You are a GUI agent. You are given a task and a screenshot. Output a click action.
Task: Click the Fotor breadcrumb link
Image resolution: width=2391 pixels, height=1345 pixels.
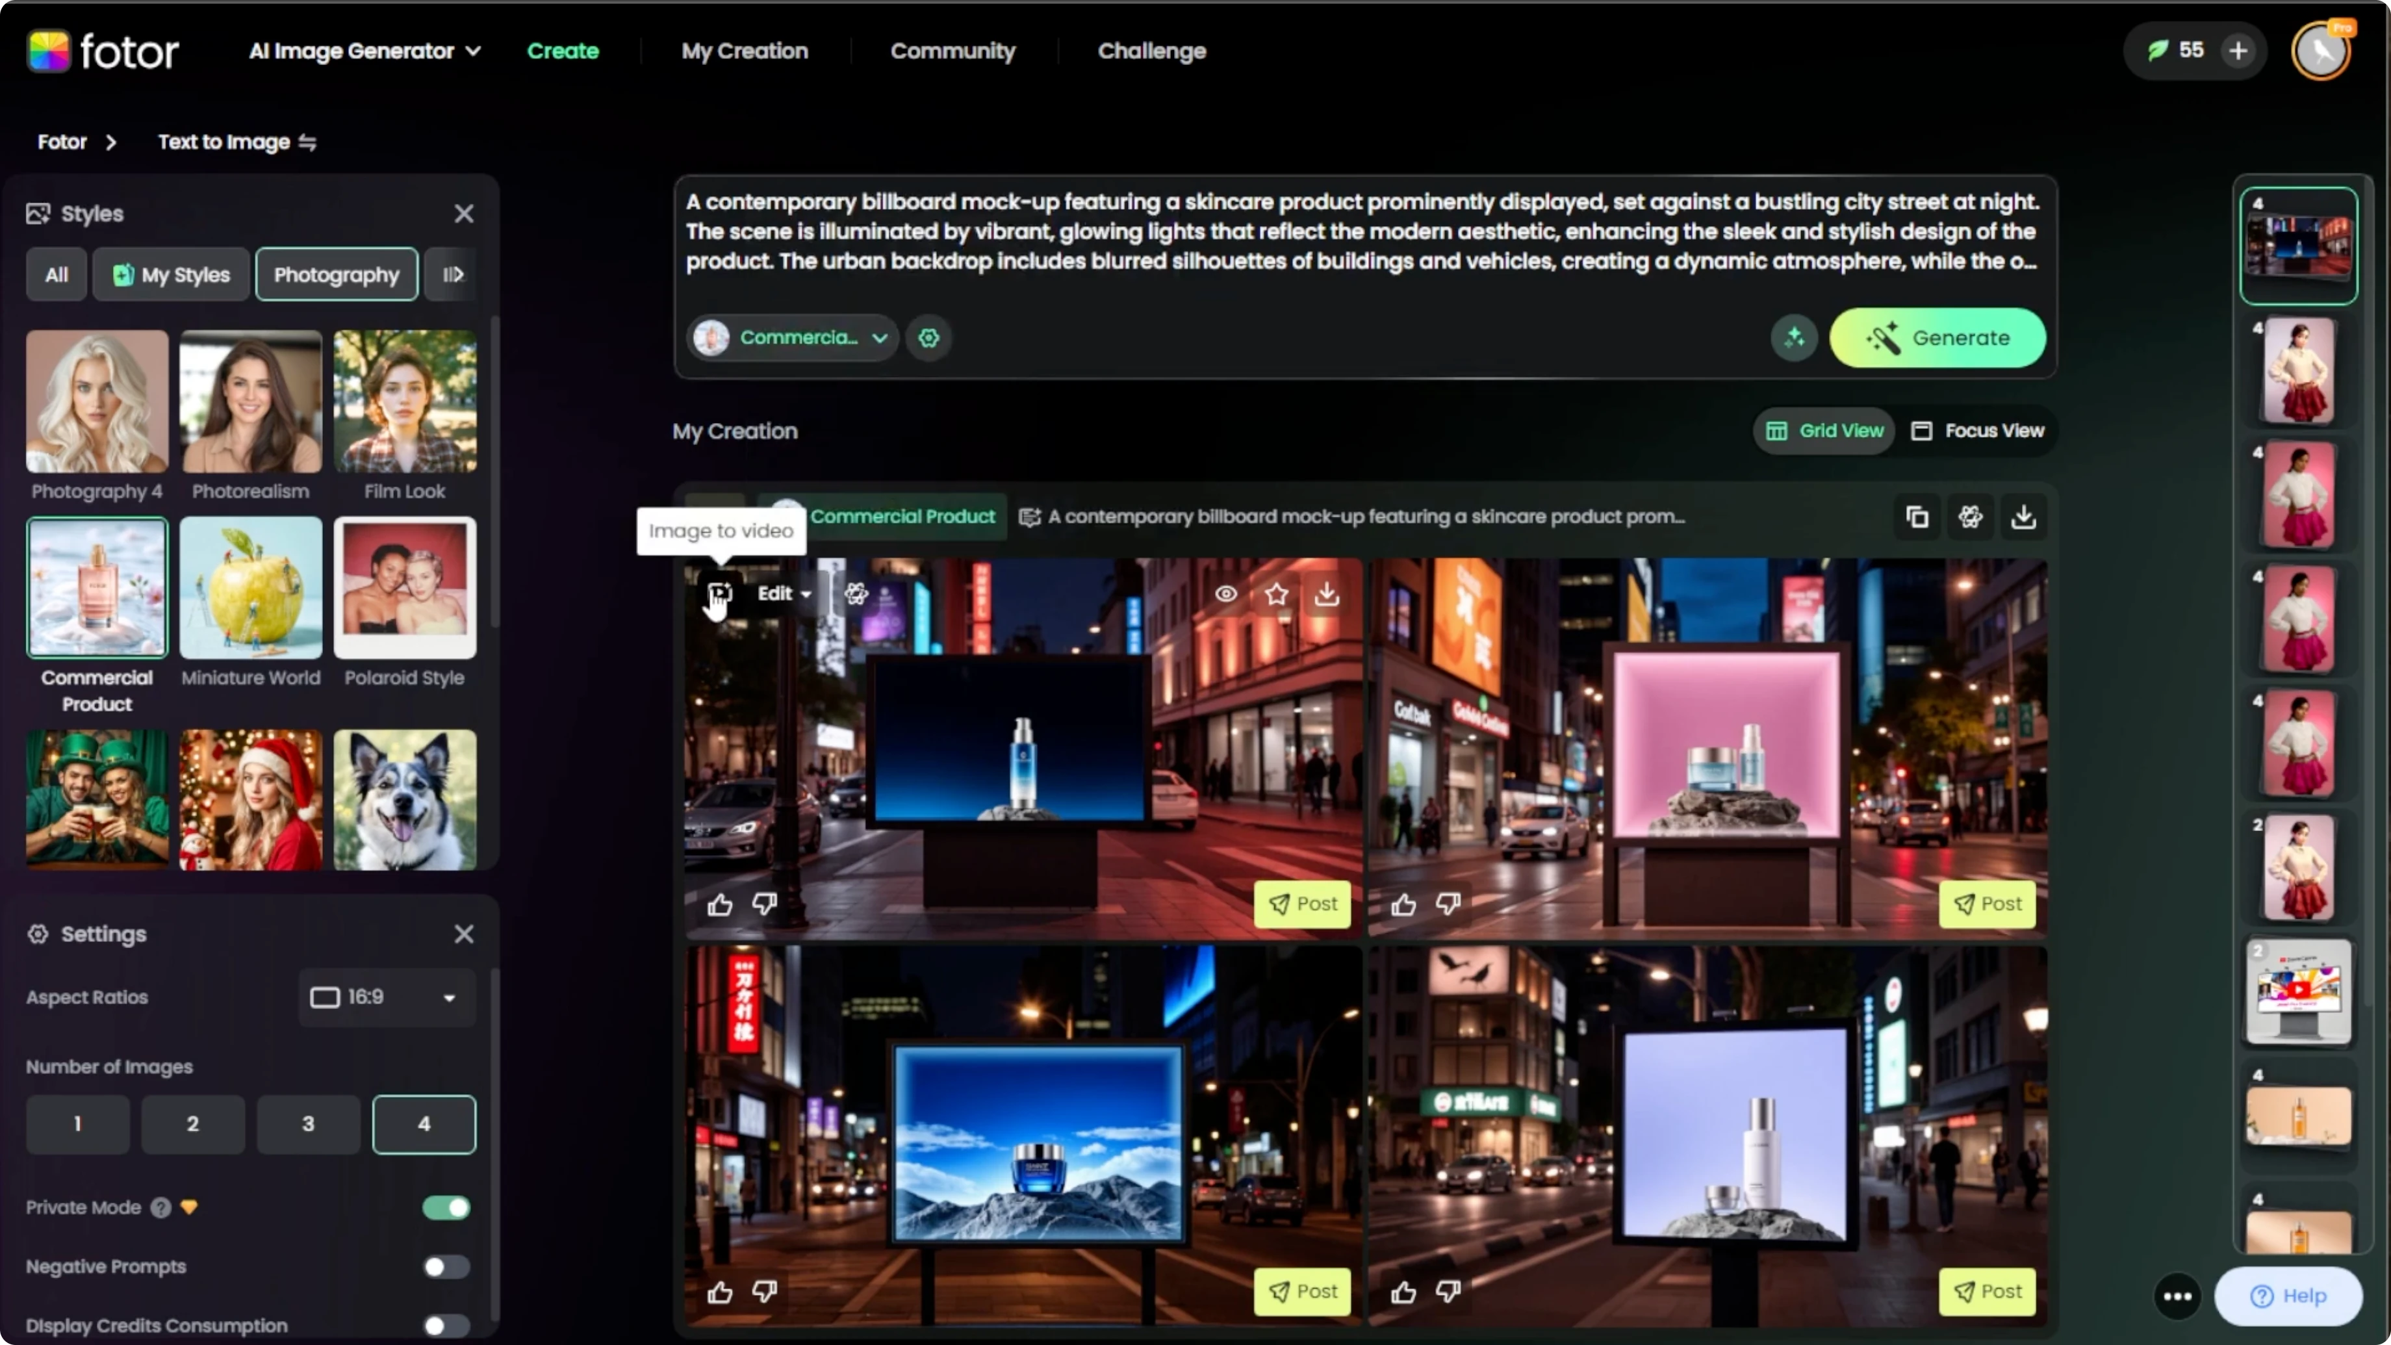(61, 142)
